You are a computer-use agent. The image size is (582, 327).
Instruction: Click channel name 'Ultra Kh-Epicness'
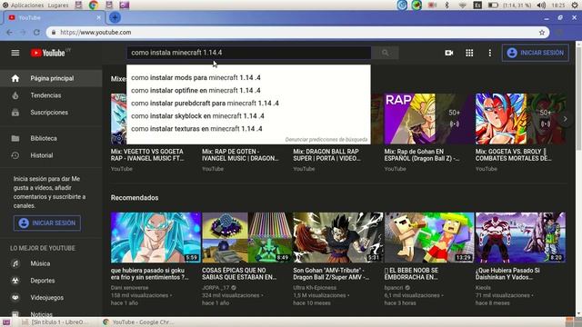coord(315,287)
